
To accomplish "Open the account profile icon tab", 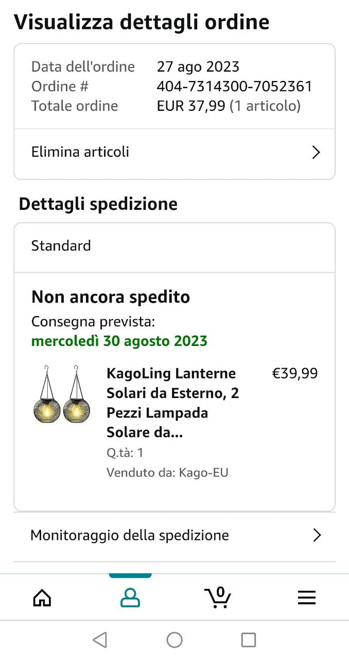I will point(130,598).
